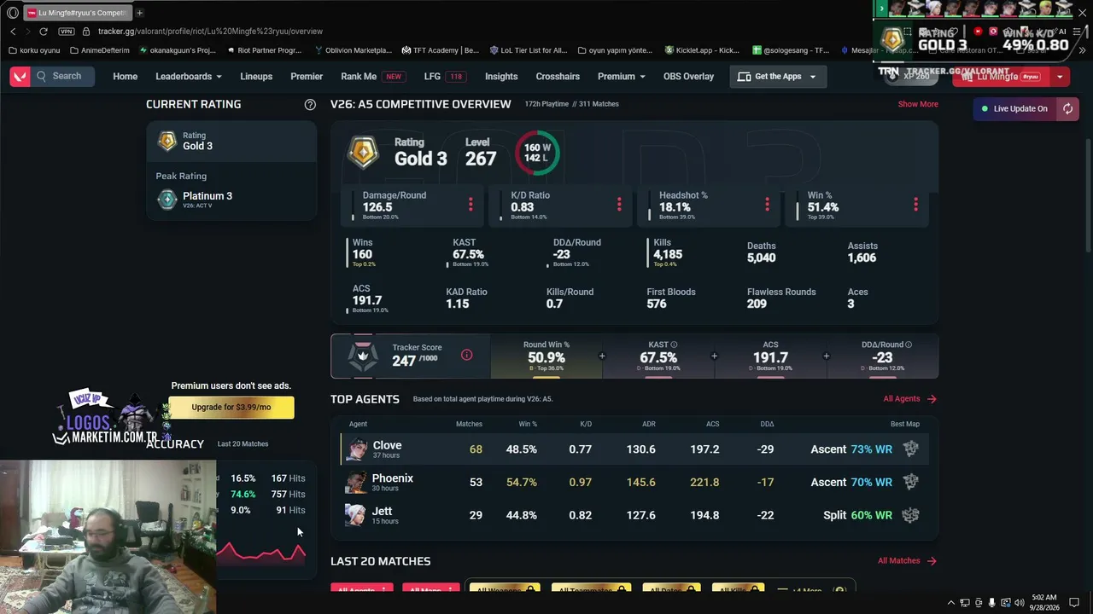The width and height of the screenshot is (1093, 614).
Task: Click the Show More link
Action: click(x=918, y=104)
